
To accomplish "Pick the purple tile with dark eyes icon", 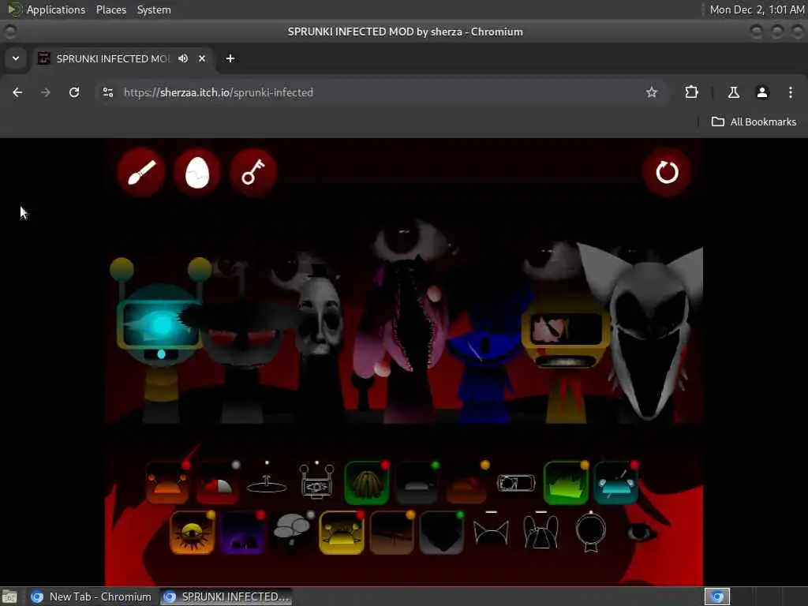I will 242,533.
